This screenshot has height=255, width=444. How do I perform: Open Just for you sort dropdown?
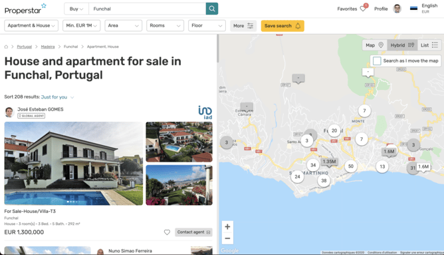click(57, 97)
